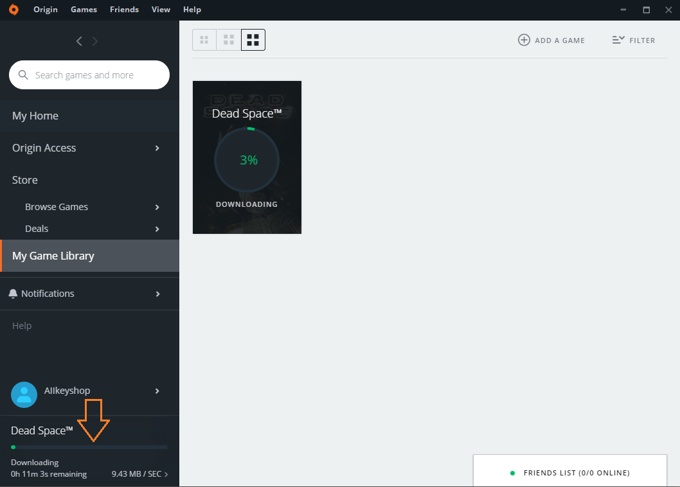Open the Games menu
Viewport: 680px width, 487px height.
84,10
